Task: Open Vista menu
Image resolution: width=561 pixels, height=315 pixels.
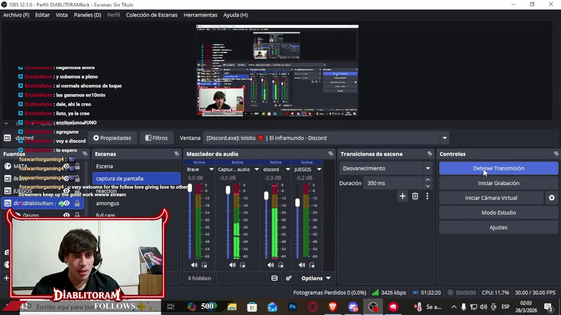Action: [x=62, y=15]
